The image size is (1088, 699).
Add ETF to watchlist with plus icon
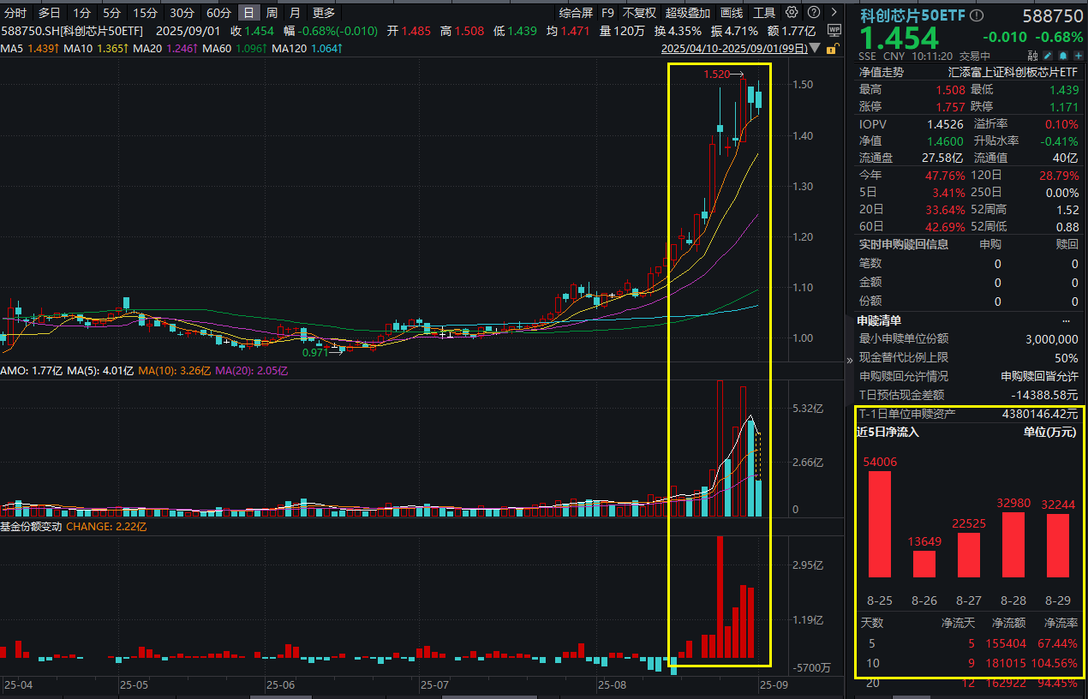point(1077,56)
